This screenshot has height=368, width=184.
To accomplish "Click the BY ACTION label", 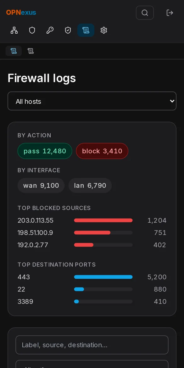I will (x=34, y=135).
